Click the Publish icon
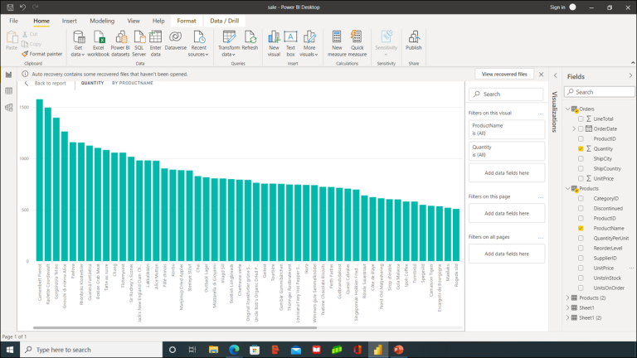Viewport: 637px width, 358px height. [x=413, y=37]
